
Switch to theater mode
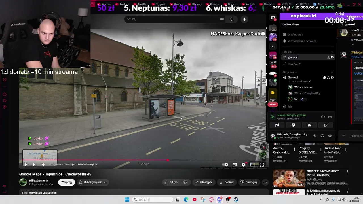point(252,165)
